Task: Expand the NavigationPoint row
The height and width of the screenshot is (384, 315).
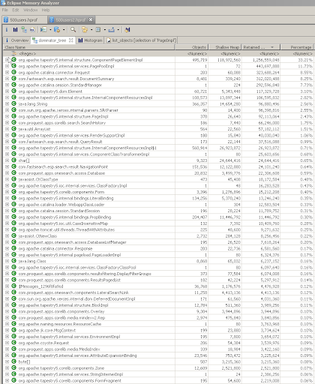Action: [7, 166]
